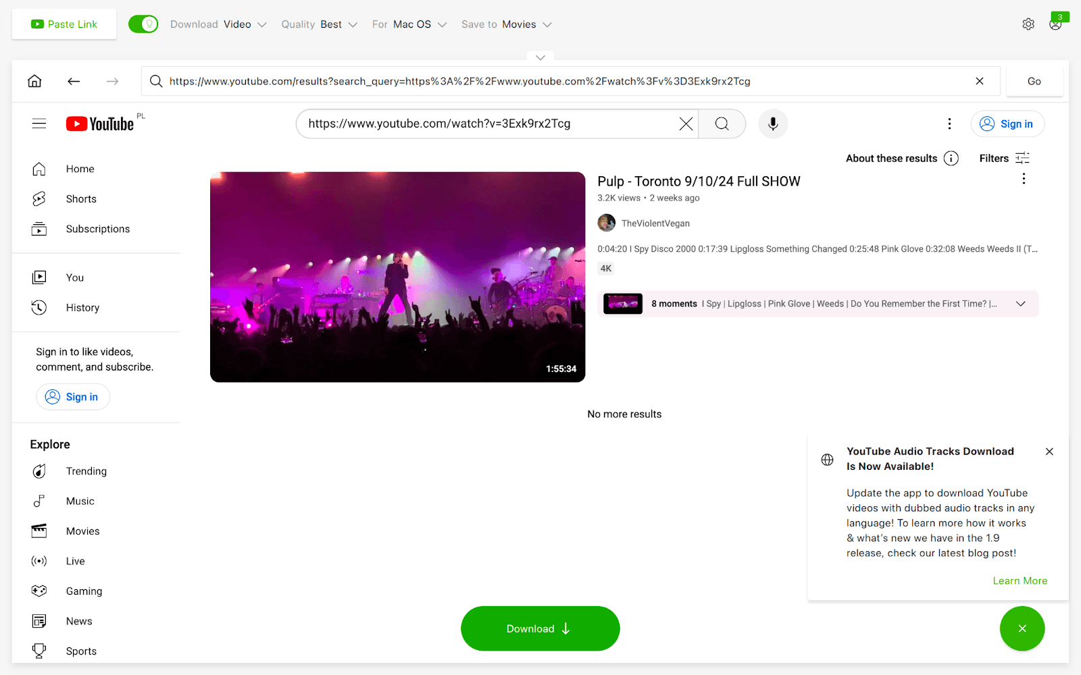This screenshot has width=1081, height=675.
Task: Click the YouTube search magnifier button
Action: tap(722, 124)
